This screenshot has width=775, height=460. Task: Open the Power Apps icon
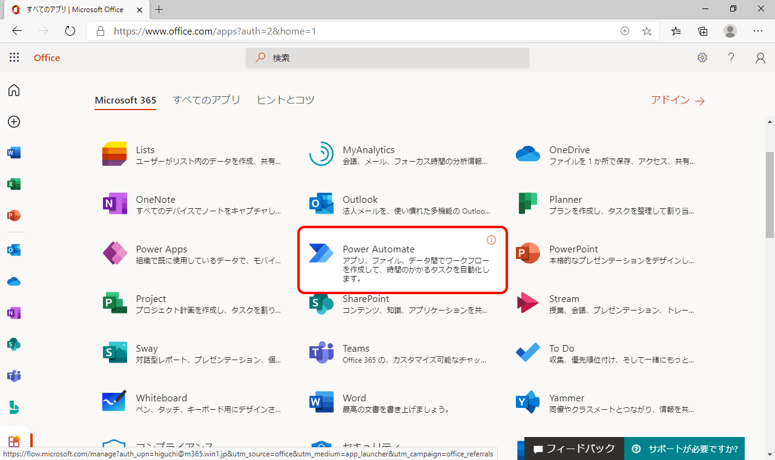click(x=114, y=254)
